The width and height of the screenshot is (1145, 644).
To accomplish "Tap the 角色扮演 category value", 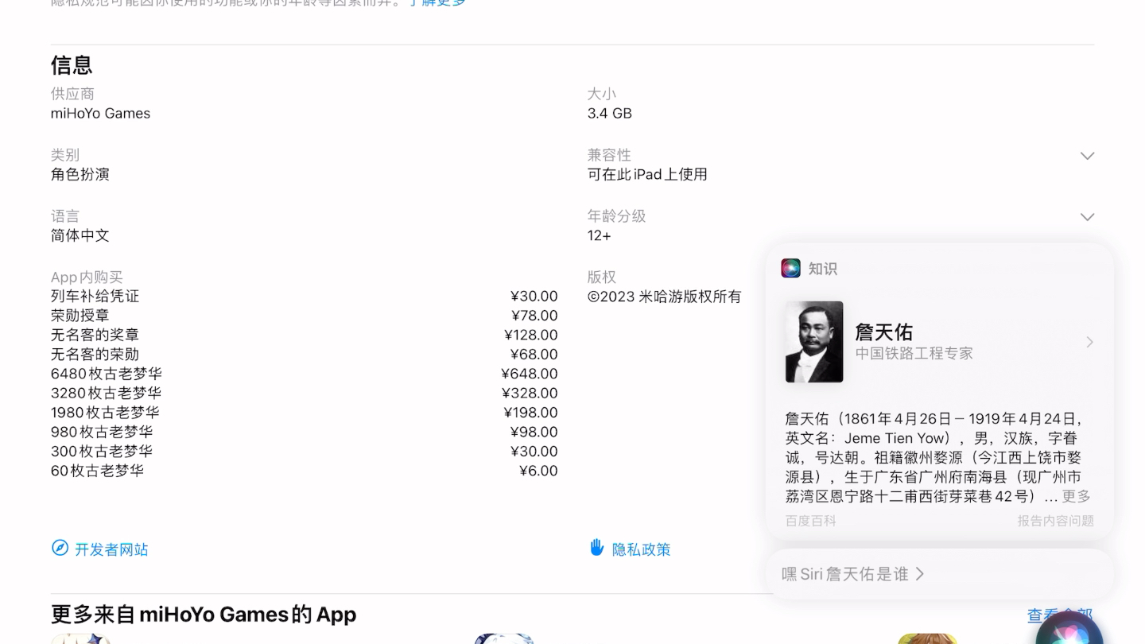I will 80,174.
